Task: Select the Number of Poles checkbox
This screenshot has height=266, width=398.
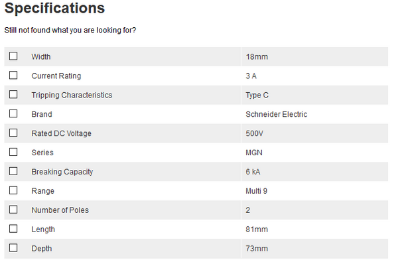Action: [13, 210]
